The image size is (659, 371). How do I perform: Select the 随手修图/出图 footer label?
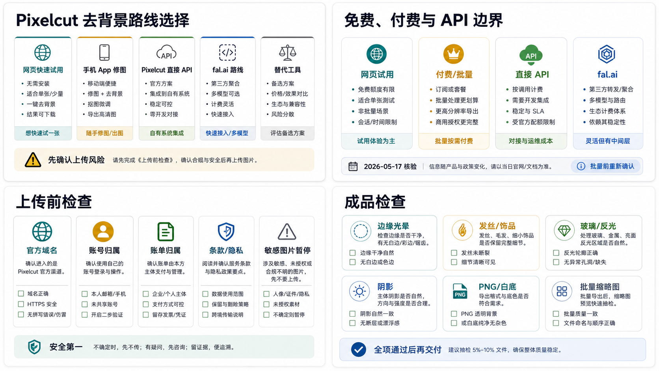(x=105, y=133)
